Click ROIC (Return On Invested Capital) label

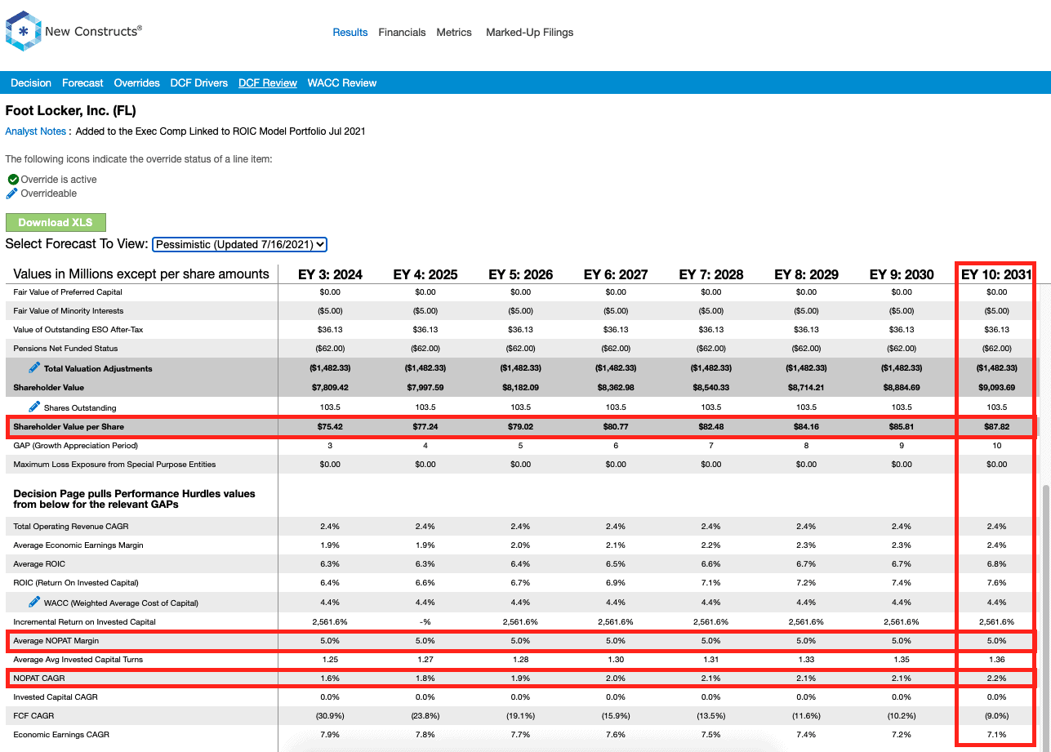76,583
